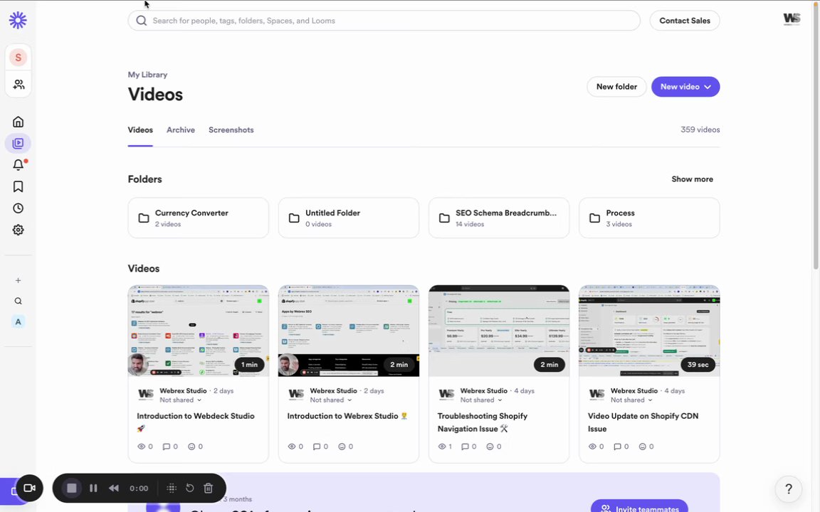
Task: Click views eye icon on Troubleshooting Shopify video
Action: pyautogui.click(x=442, y=447)
